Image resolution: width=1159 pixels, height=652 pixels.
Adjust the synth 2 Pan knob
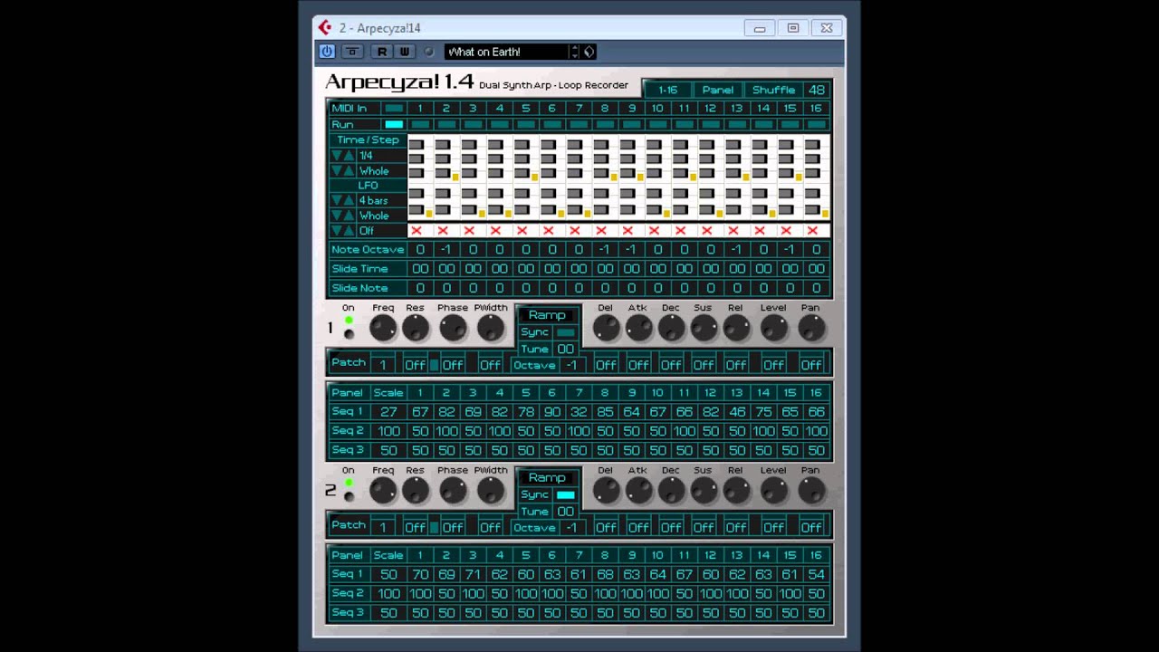pos(811,492)
